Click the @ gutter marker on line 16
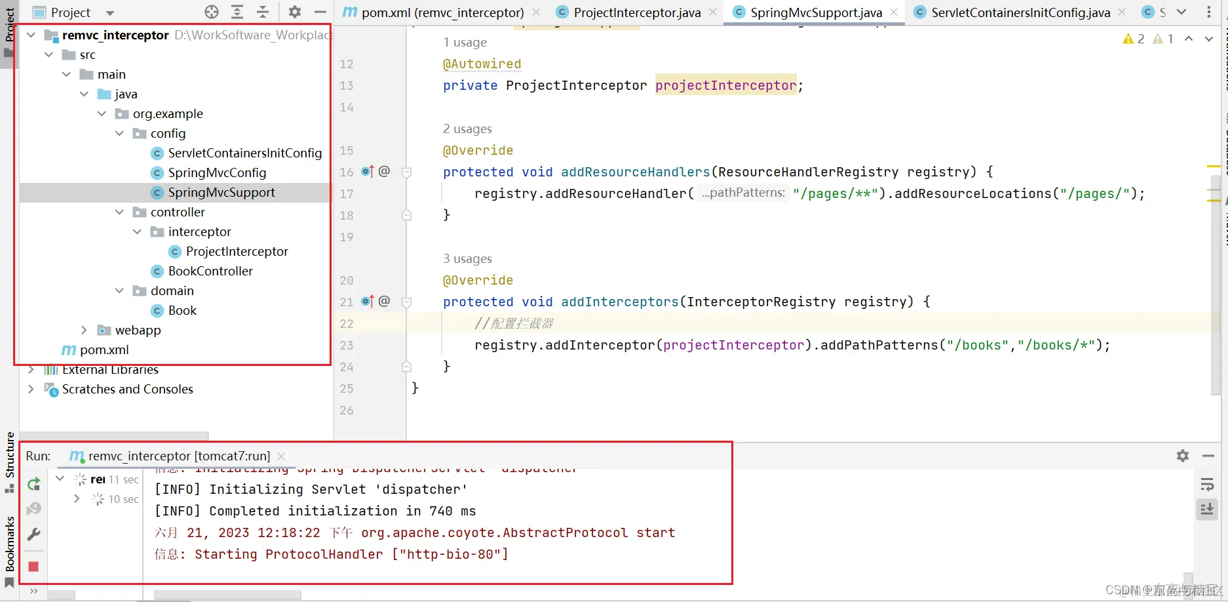Viewport: 1228px width, 602px height. [384, 171]
